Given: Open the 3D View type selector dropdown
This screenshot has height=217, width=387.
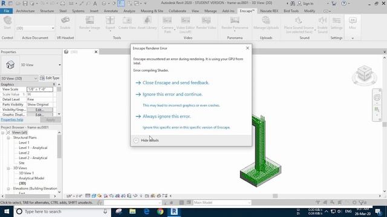Looking at the screenshot, I should (59, 65).
